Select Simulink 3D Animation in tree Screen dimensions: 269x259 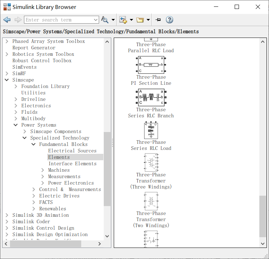pyautogui.click(x=40, y=215)
